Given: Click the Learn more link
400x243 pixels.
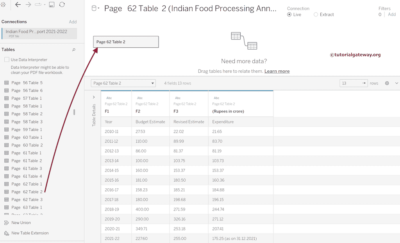Looking at the screenshot, I should (277, 71).
